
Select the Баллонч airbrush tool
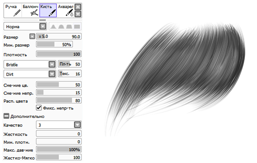[x=30, y=11]
